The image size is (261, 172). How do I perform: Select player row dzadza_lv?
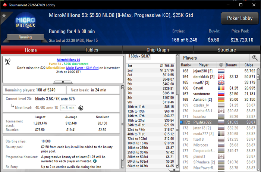coord(218,105)
